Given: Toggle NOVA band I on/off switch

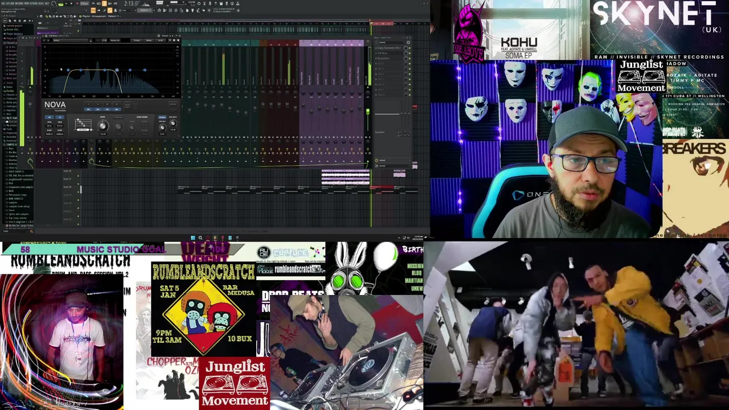Looking at the screenshot, I should 88,109.
